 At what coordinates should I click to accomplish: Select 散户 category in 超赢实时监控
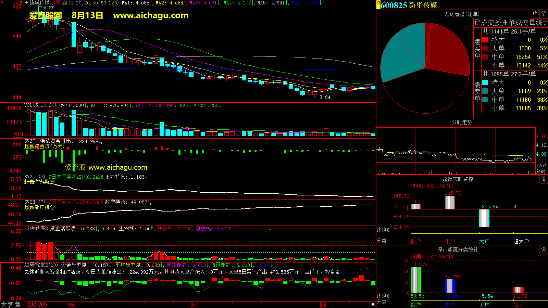[415, 241]
